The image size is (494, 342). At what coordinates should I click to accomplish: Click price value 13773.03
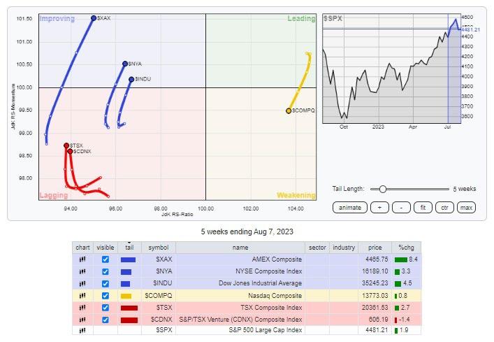(375, 296)
